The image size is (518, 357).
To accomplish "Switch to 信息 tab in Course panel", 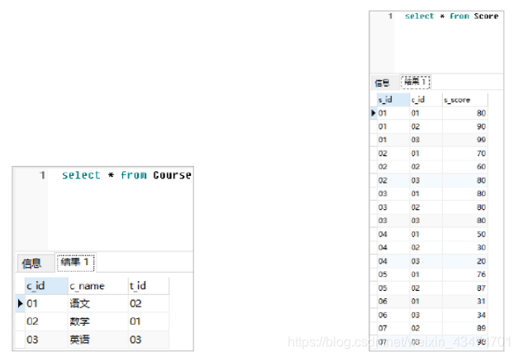I will click(35, 263).
